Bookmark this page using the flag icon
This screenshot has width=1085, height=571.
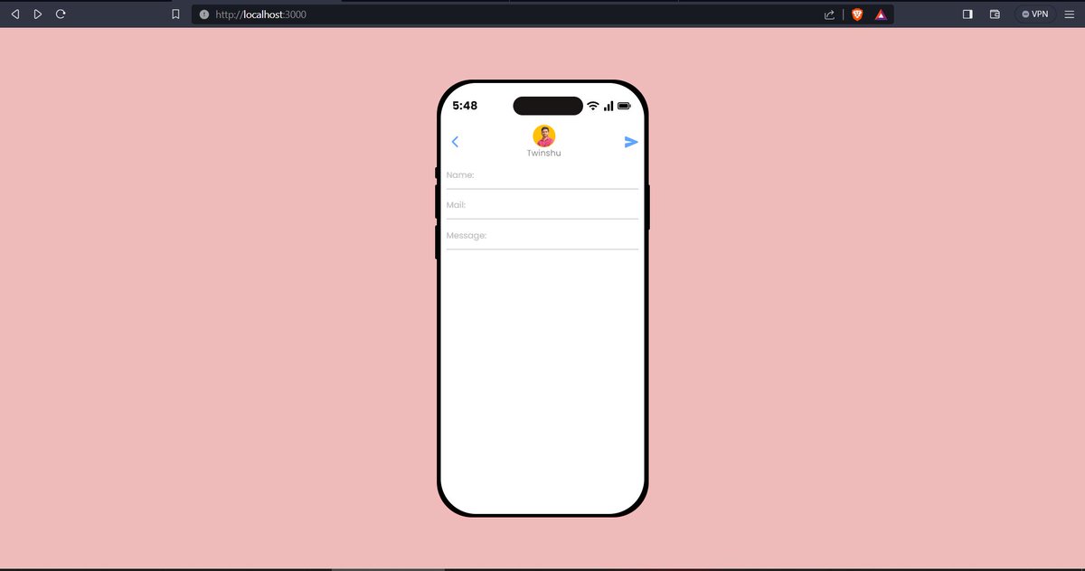click(175, 14)
